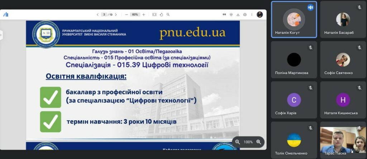Open search in the PDF toolbar
Image resolution: width=367 pixels, height=159 pixels.
168,15
